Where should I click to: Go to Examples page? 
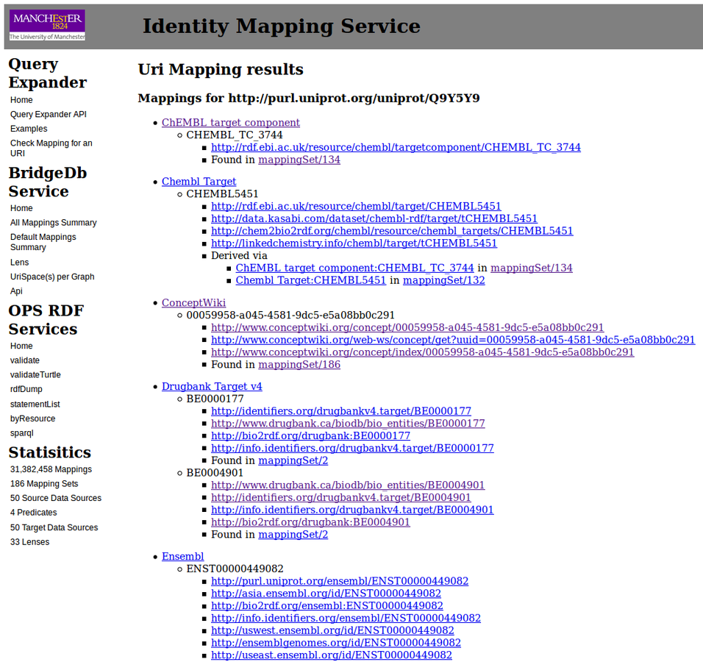point(29,128)
